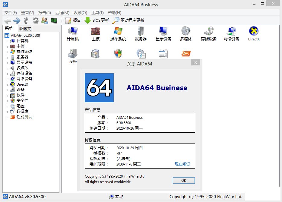
Task: Open the 查看(V) menu
Action: (x=27, y=13)
